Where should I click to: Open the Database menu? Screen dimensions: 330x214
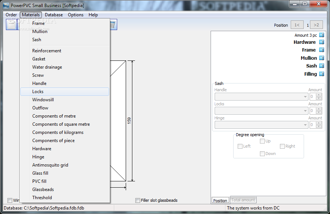point(54,15)
